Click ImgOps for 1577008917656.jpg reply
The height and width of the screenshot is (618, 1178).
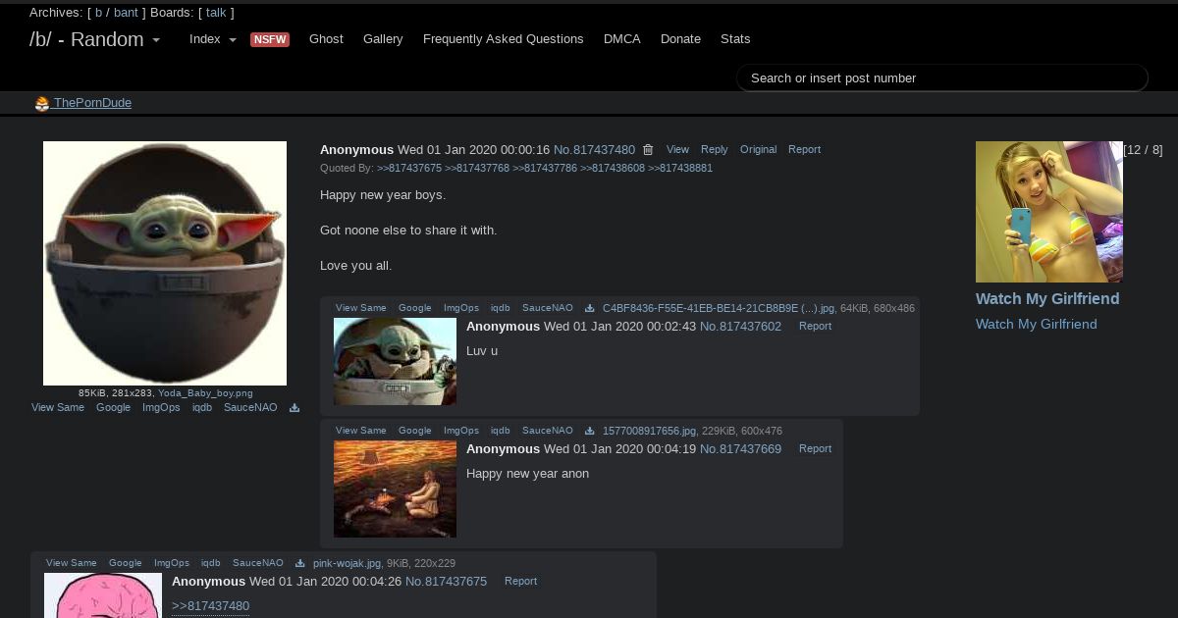click(x=461, y=431)
